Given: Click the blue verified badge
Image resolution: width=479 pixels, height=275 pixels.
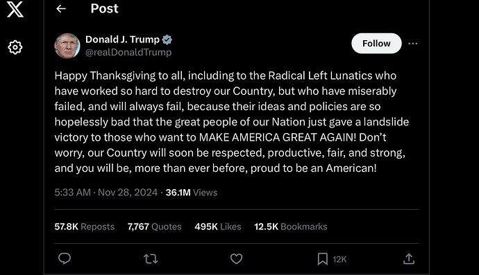Looking at the screenshot, I should (167, 39).
